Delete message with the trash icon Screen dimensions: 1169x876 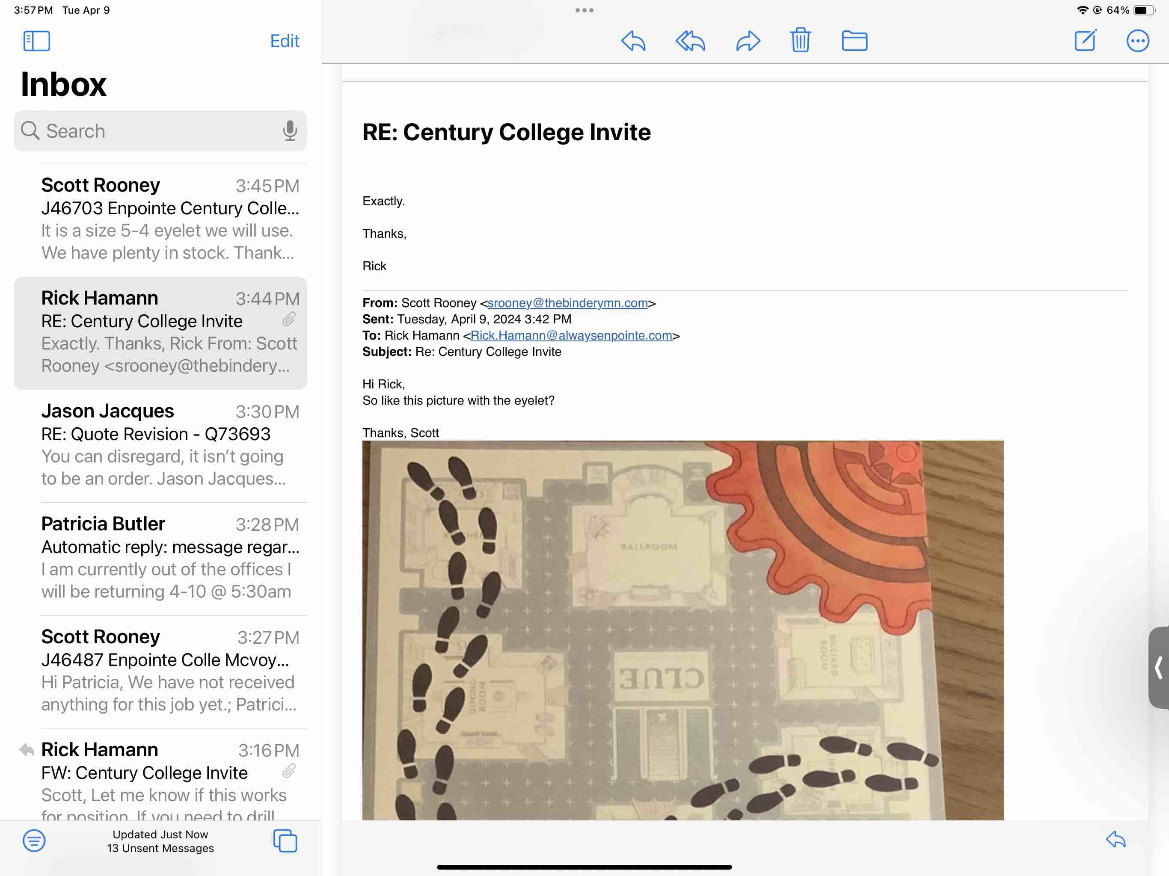pos(800,40)
